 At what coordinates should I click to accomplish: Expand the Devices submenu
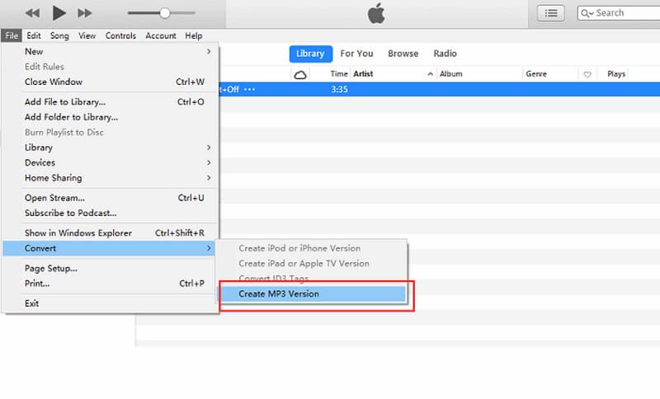coord(111,162)
